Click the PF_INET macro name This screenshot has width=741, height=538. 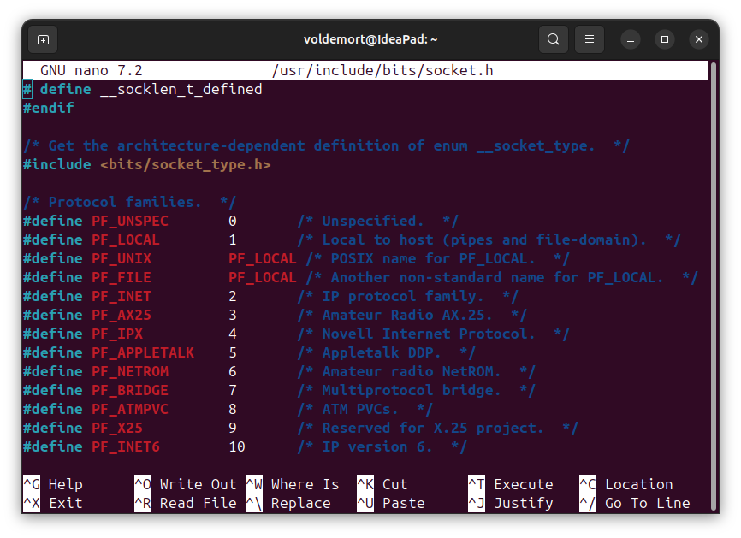click(x=122, y=297)
